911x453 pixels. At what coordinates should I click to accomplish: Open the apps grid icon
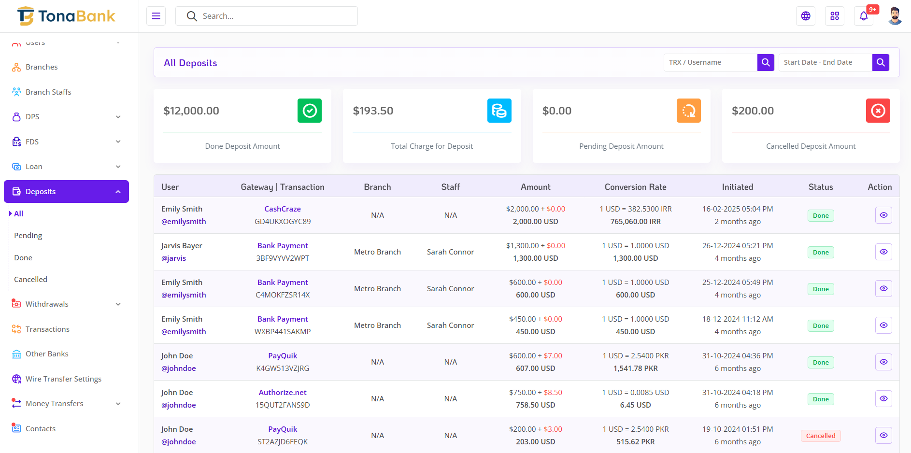tap(835, 16)
